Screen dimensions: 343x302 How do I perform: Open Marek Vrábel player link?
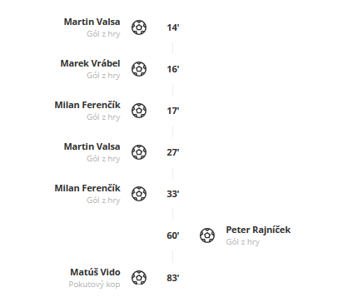90,63
